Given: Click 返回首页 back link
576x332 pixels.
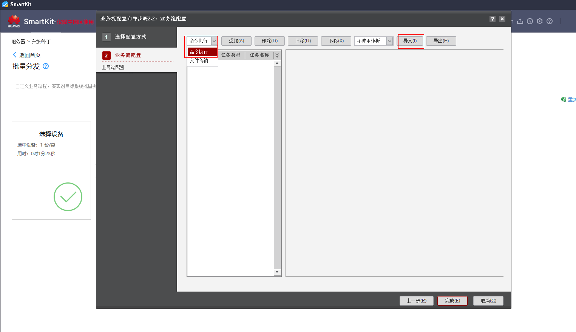Looking at the screenshot, I should click(27, 55).
